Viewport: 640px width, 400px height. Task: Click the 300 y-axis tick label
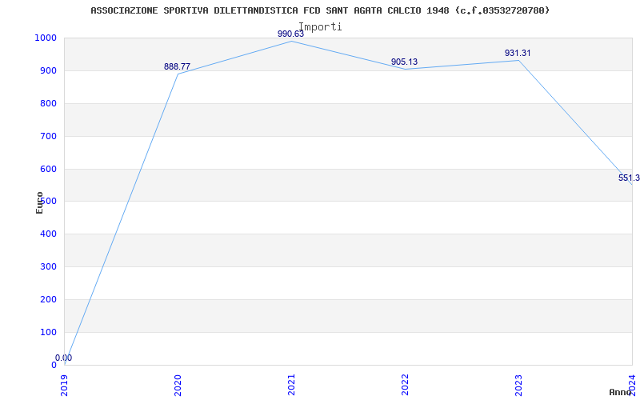pos(48,266)
